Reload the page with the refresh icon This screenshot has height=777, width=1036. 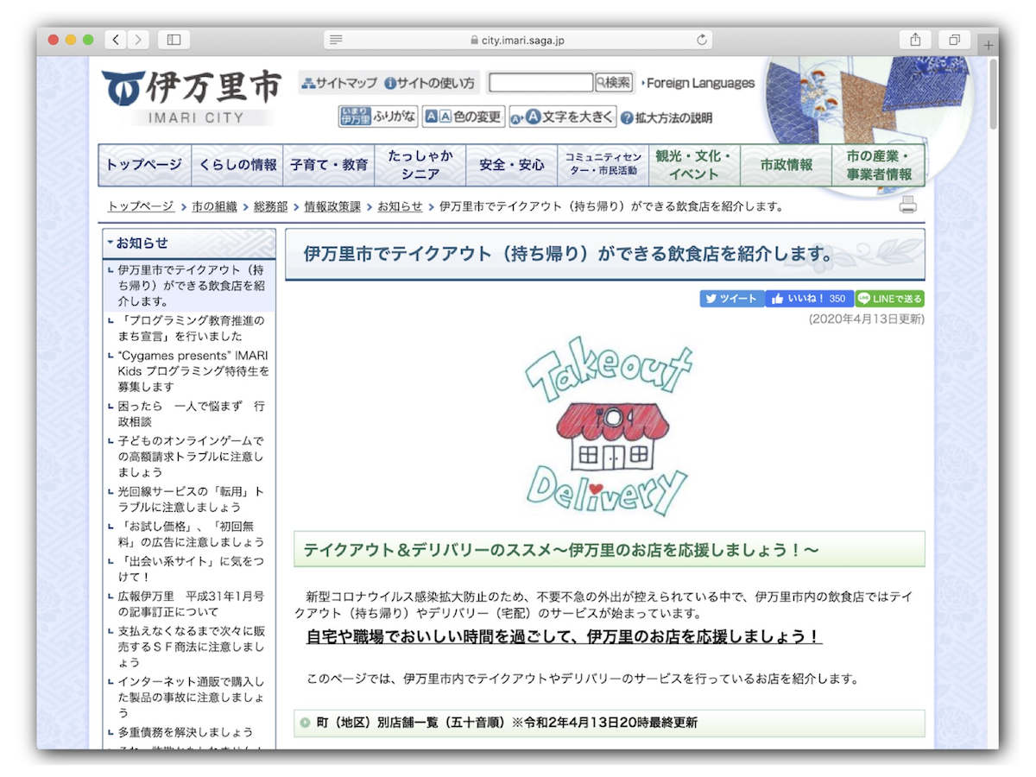pos(702,40)
